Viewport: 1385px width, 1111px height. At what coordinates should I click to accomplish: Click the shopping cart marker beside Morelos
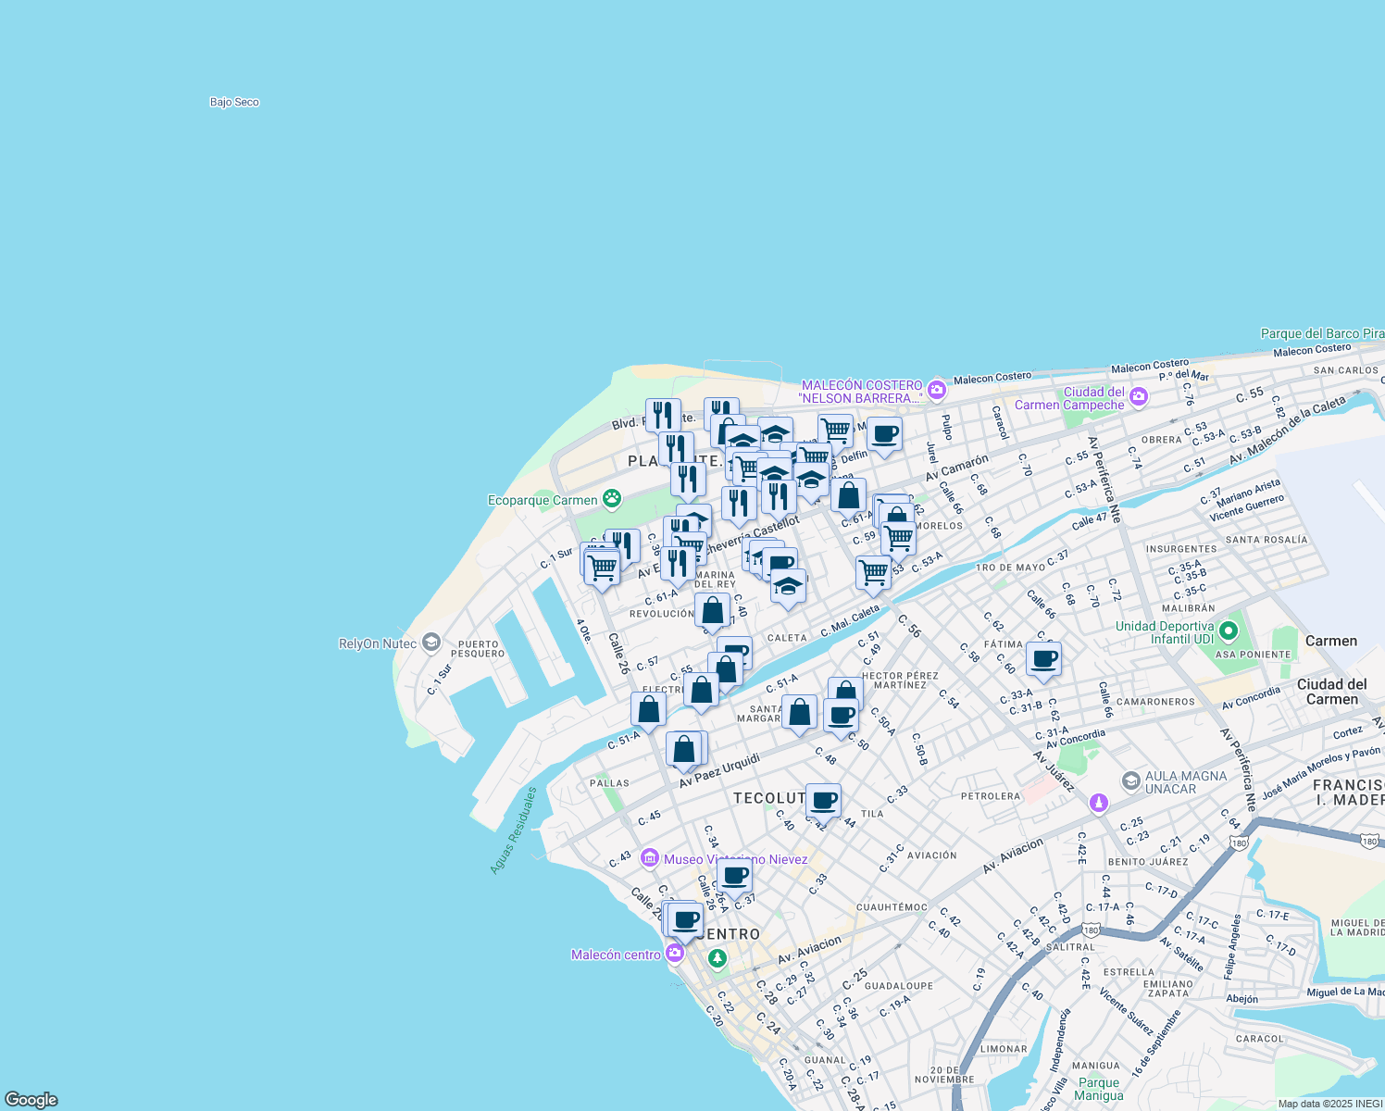(x=898, y=539)
